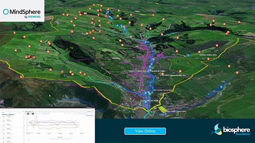Click the biosphere foundation logo
255x143 pixels.
(230, 130)
